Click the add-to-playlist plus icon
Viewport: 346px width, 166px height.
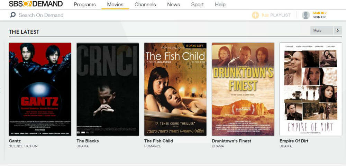click(255, 15)
